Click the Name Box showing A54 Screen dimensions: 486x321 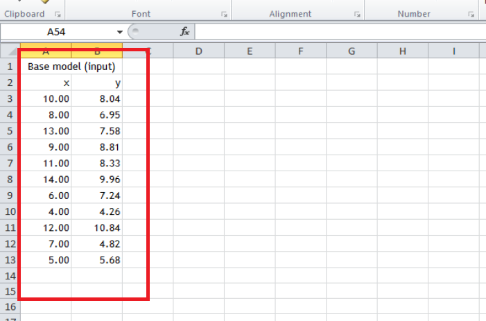[58, 32]
